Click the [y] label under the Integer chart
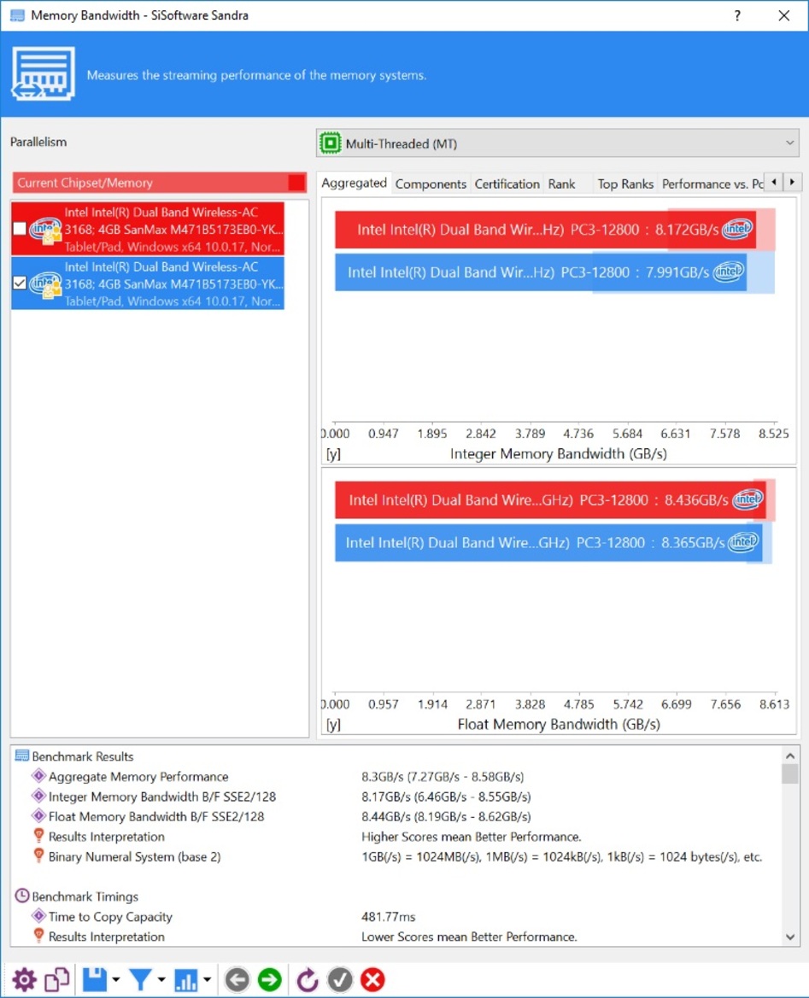 coord(333,454)
